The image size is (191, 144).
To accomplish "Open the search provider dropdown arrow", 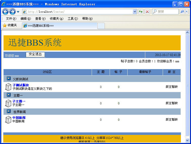I will pyautogui.click(x=187, y=12).
